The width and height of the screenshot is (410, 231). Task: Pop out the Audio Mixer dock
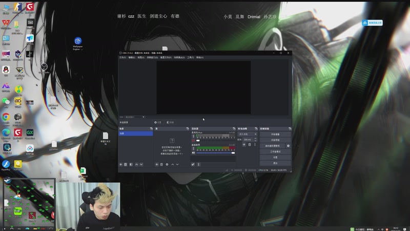pos(234,129)
